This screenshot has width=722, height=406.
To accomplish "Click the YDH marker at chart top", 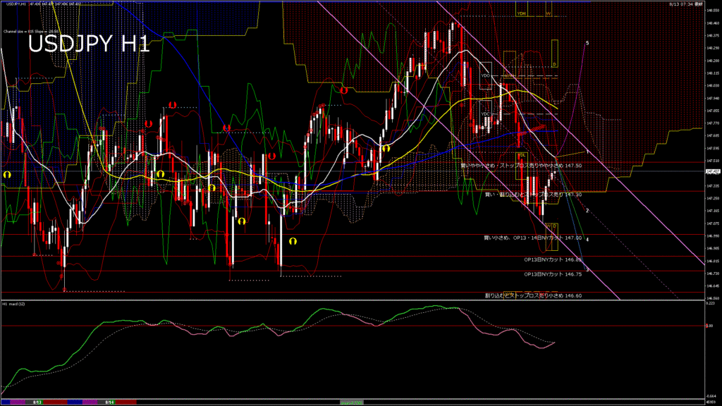I will pos(522,13).
